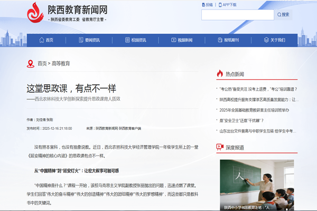317x211 pixels.
Task: Open hot news about "考公热"备受关注
Action: pyautogui.click(x=258, y=89)
